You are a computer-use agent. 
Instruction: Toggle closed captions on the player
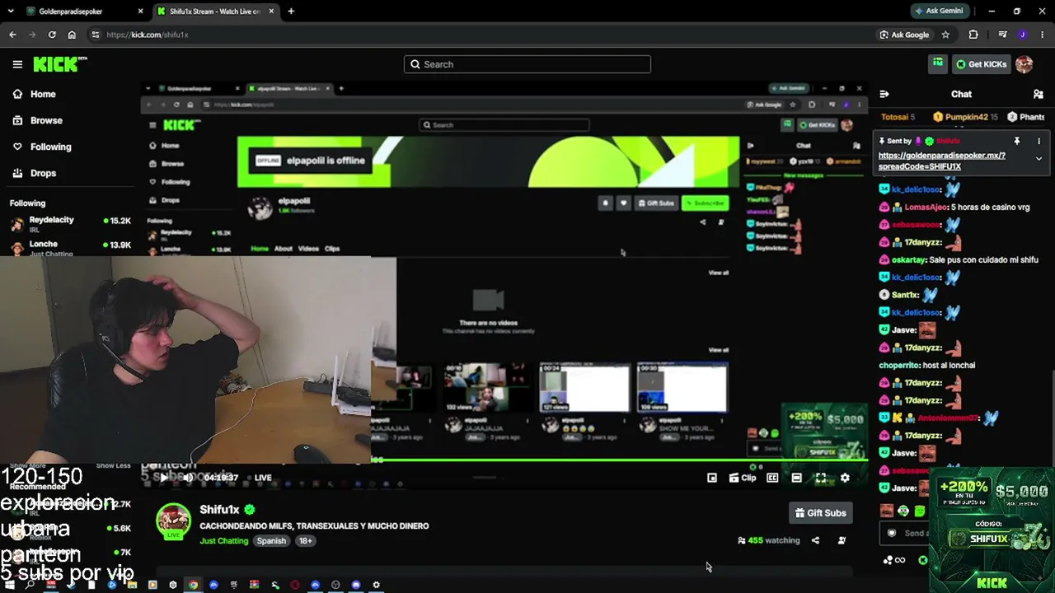(772, 478)
